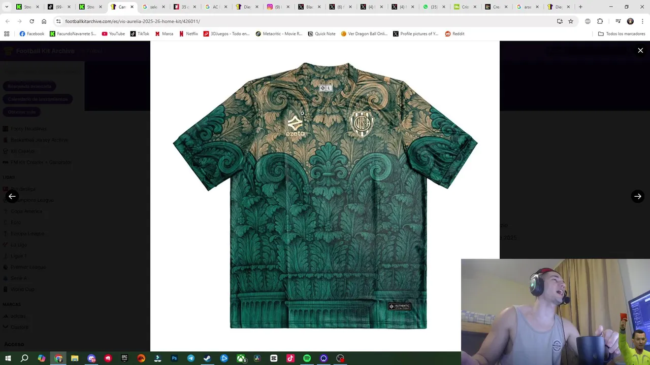Open the Chrome profile avatar
The height and width of the screenshot is (365, 650).
[630, 21]
